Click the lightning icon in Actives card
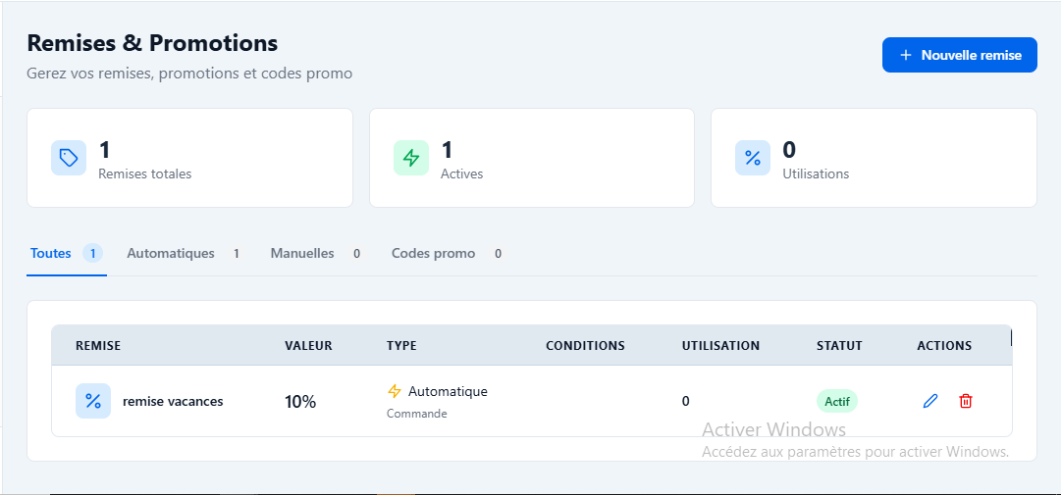The image size is (1061, 495). [411, 158]
